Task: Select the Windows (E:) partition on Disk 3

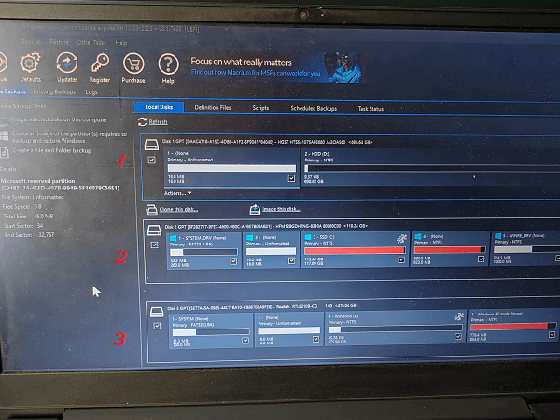Action: (x=396, y=328)
